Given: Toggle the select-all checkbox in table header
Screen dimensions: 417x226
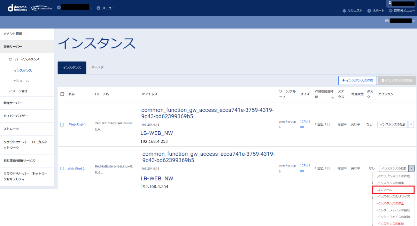Looking at the screenshot, I should tap(62, 94).
